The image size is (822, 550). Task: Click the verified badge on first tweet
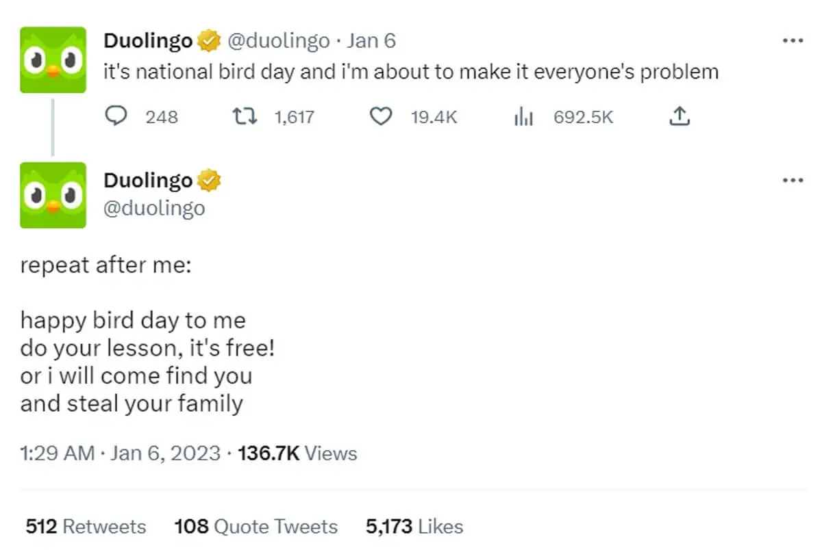tap(208, 42)
